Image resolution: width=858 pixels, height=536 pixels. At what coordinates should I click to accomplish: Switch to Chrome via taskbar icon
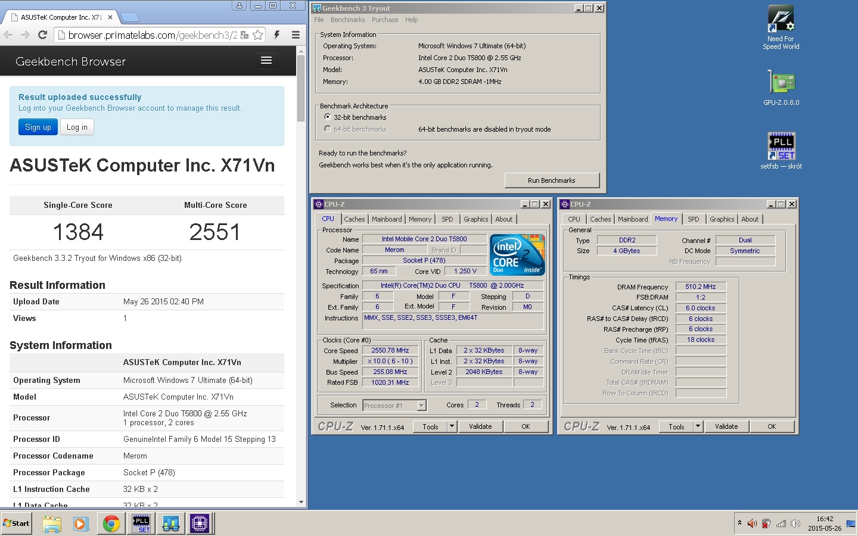click(111, 523)
